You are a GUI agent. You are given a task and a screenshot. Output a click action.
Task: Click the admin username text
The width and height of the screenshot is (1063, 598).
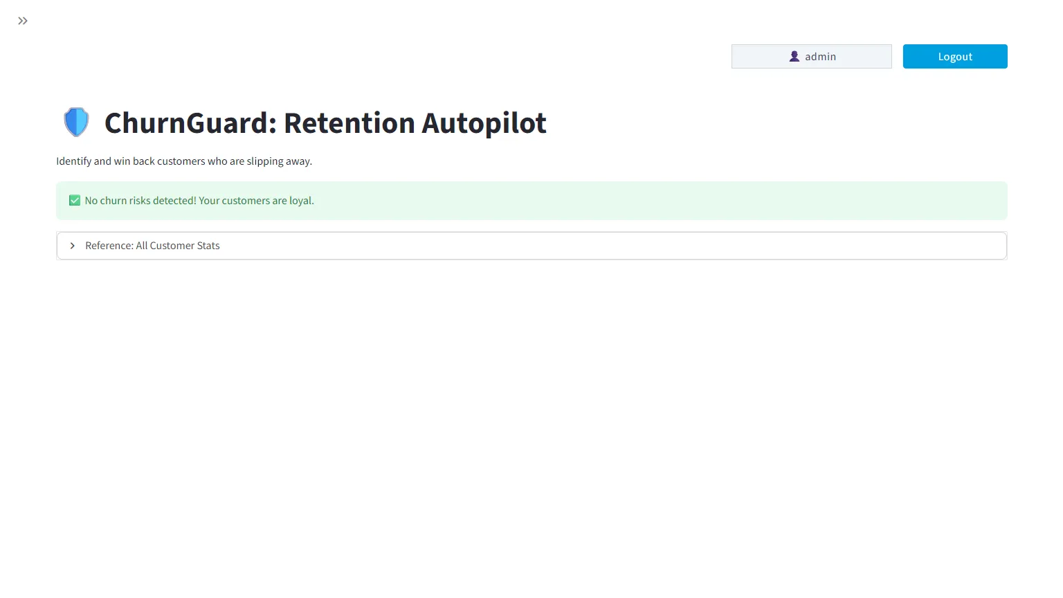pos(821,57)
